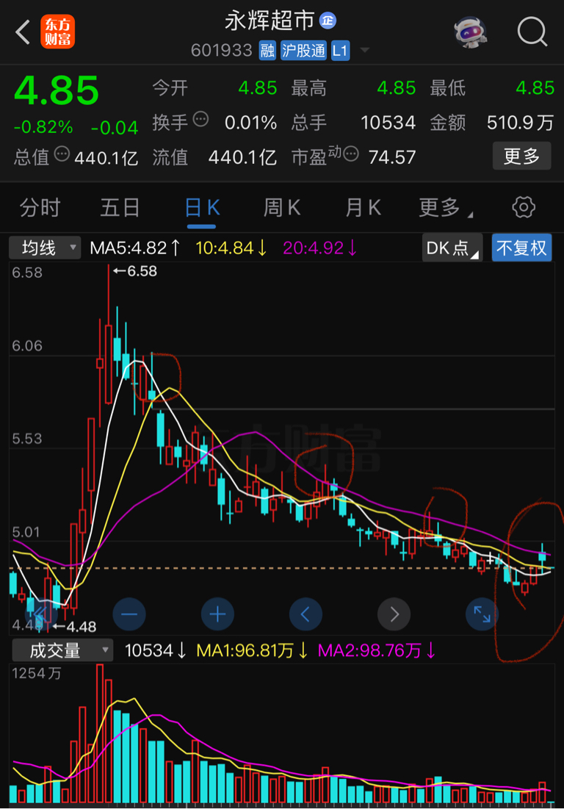Tap the MA5:4.82 value label
This screenshot has width=564, height=809.
(x=135, y=248)
